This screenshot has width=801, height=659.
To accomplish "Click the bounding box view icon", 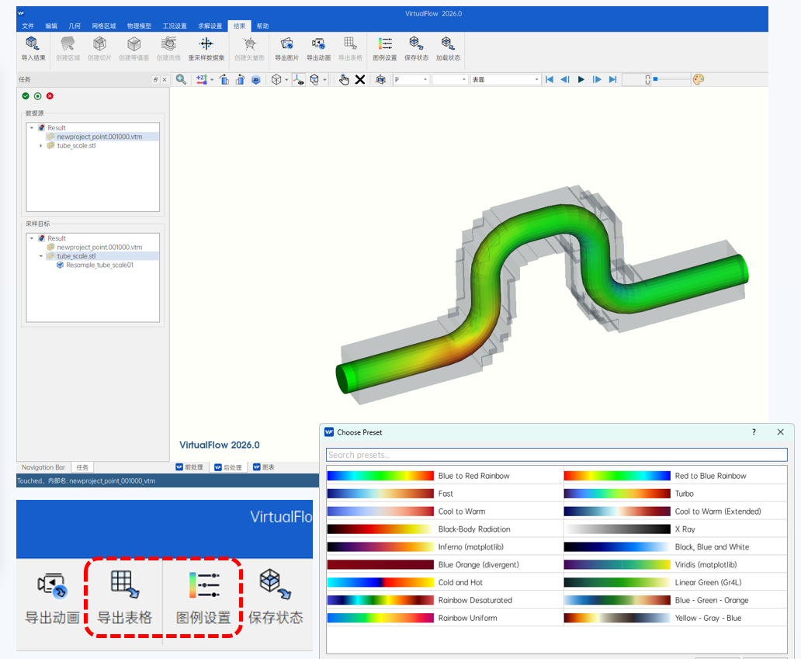I will (380, 79).
